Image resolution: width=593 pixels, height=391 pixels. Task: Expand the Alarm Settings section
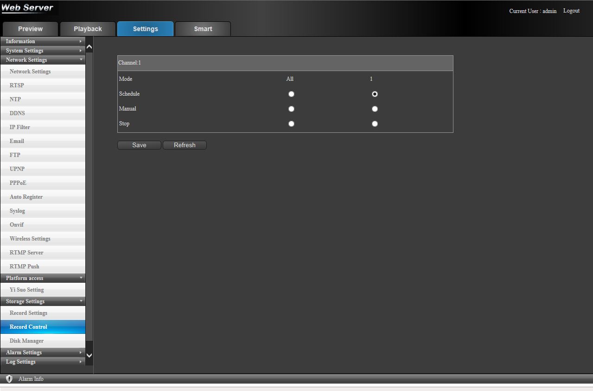[43, 352]
